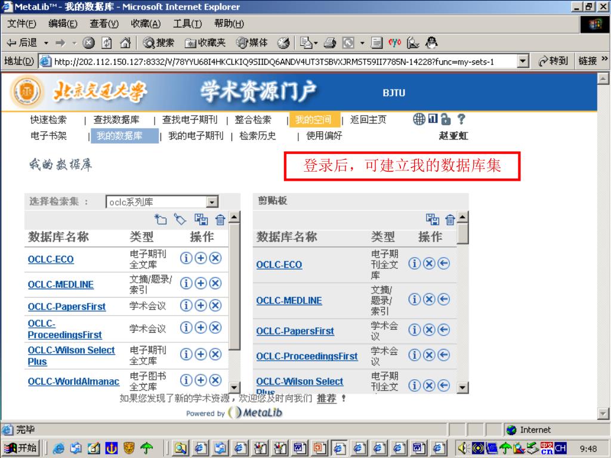Viewport: 611px width, 458px height.
Task: Open OCLC-MEDLINE link in clipboard panel
Action: pos(289,301)
